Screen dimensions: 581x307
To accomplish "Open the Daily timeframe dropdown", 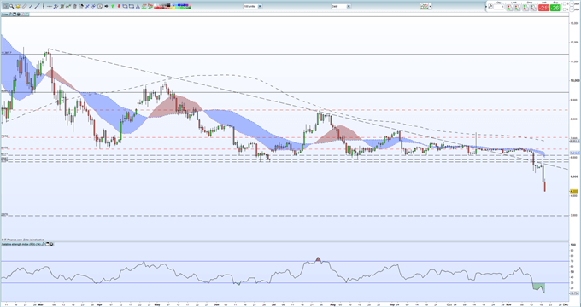I will coord(341,6).
